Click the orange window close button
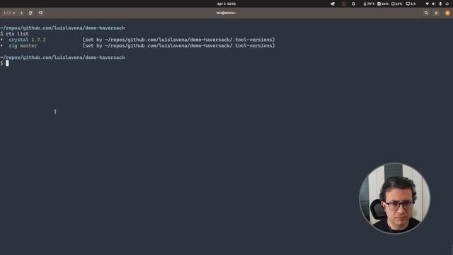The image size is (453, 255). 447,13
